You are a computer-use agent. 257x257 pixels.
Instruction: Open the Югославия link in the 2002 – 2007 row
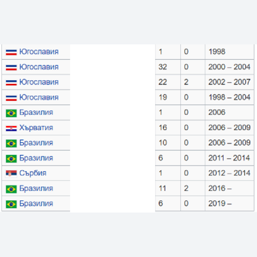39,82
